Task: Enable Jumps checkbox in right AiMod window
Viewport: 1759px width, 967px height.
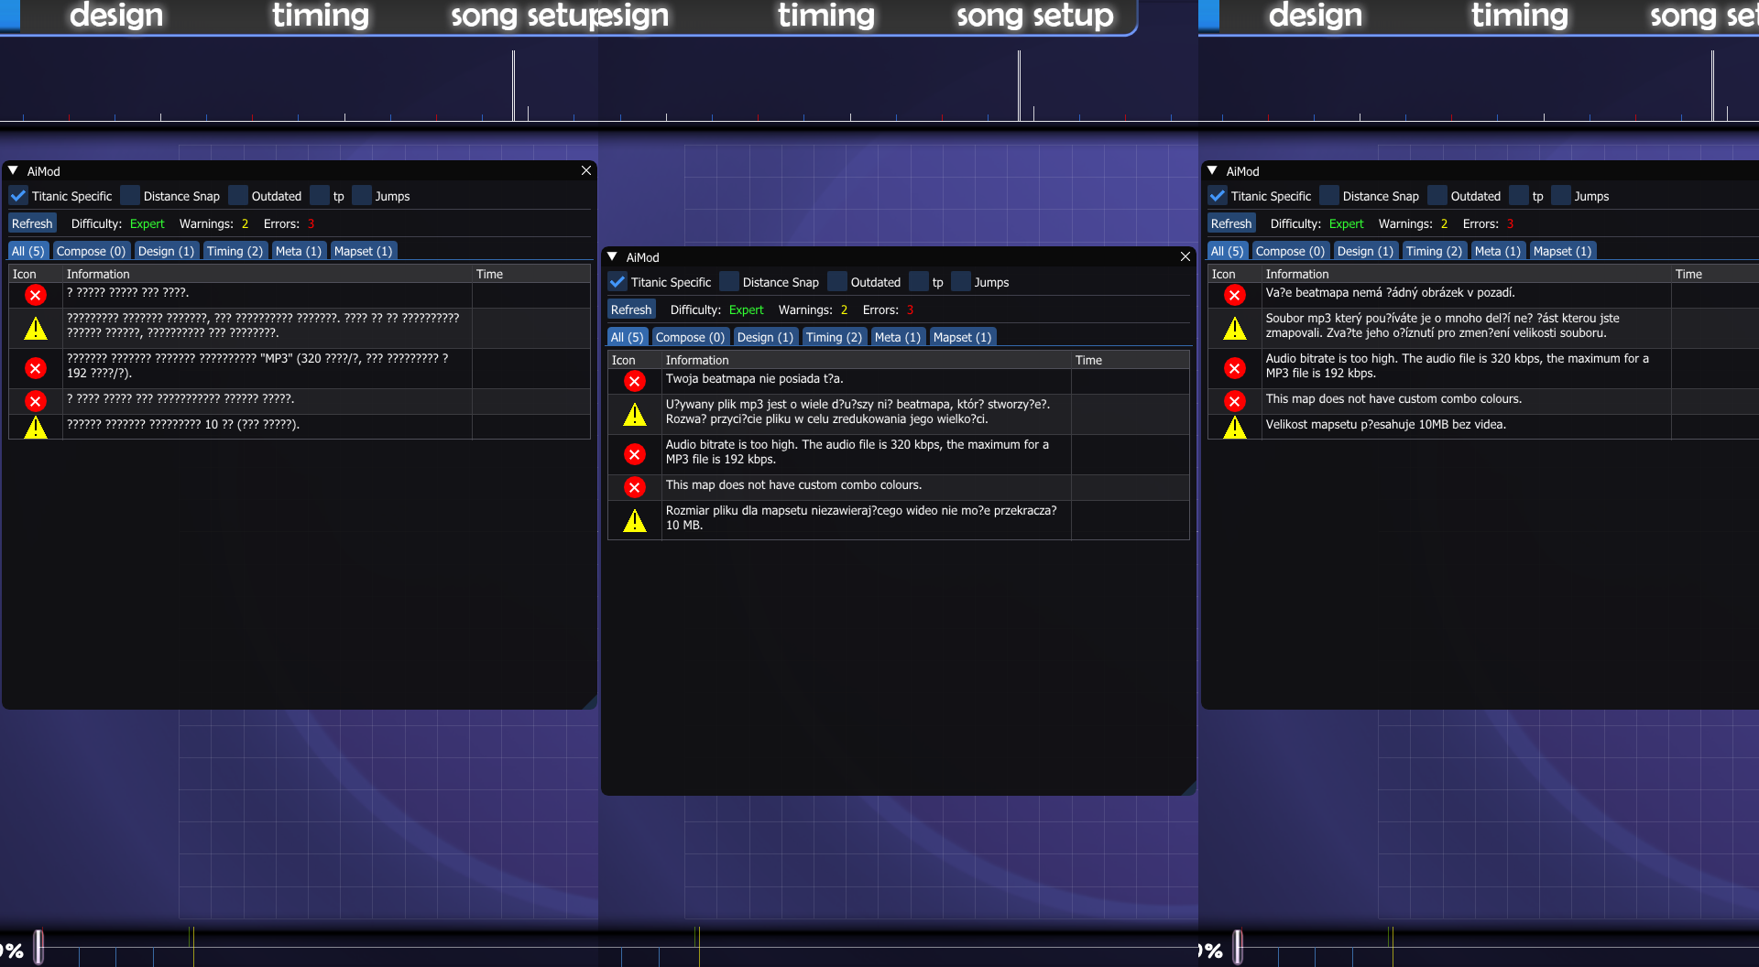Action: [x=1561, y=196]
